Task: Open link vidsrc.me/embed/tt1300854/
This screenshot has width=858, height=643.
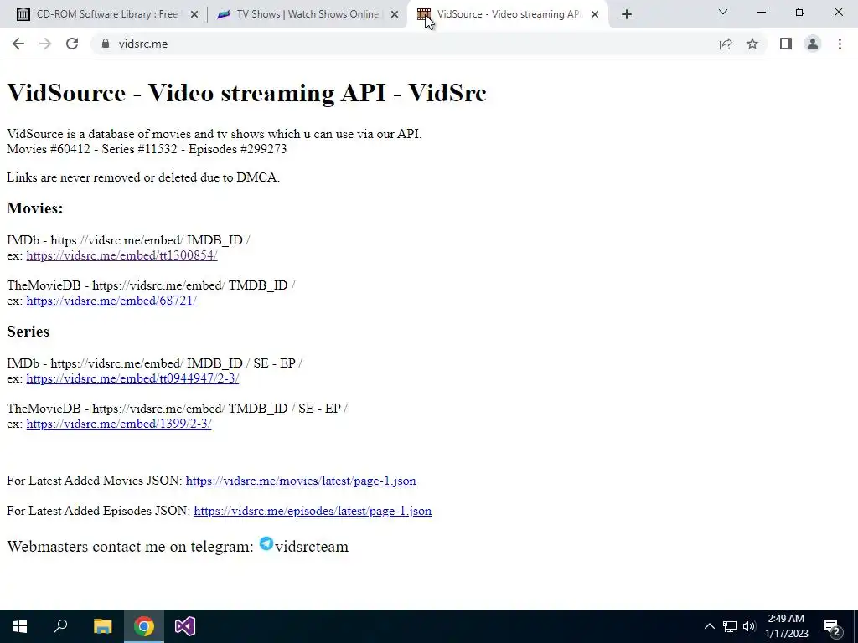Action: 121,255
